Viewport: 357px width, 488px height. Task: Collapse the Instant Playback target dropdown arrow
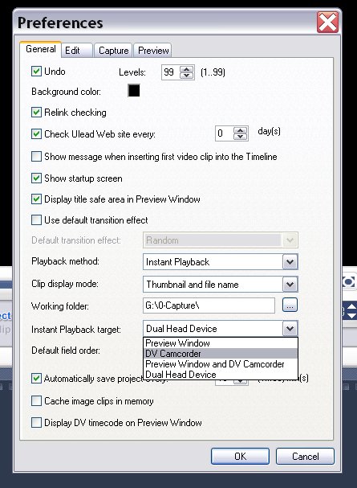tap(290, 328)
